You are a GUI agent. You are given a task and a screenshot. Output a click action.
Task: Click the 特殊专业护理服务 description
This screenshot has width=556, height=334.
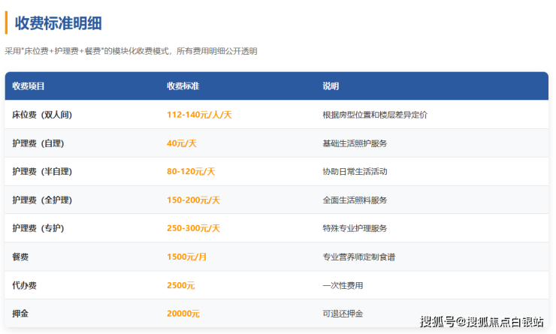355,228
